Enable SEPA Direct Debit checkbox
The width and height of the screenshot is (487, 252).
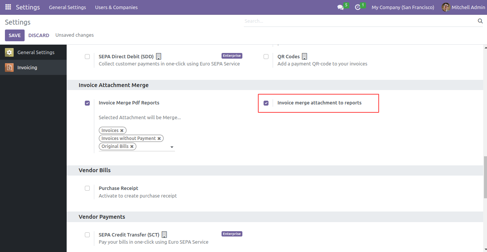pos(87,56)
